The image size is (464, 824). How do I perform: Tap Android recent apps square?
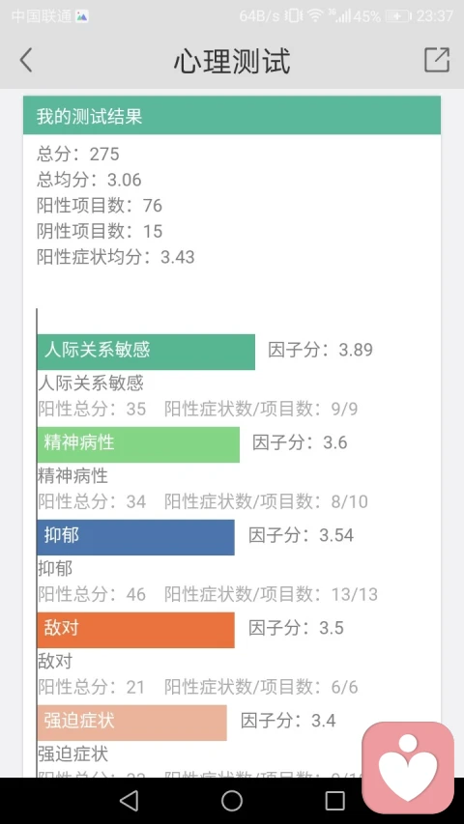334,801
